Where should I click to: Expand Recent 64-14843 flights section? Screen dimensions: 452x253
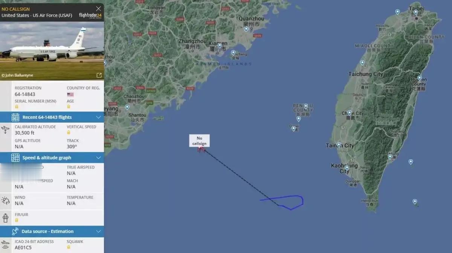pos(98,117)
